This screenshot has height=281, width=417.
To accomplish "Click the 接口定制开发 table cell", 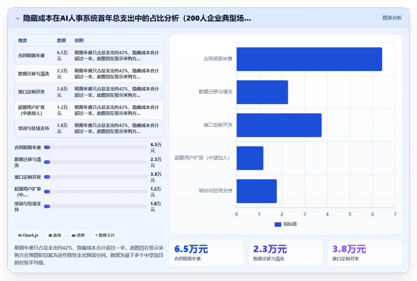I will [x=31, y=92].
